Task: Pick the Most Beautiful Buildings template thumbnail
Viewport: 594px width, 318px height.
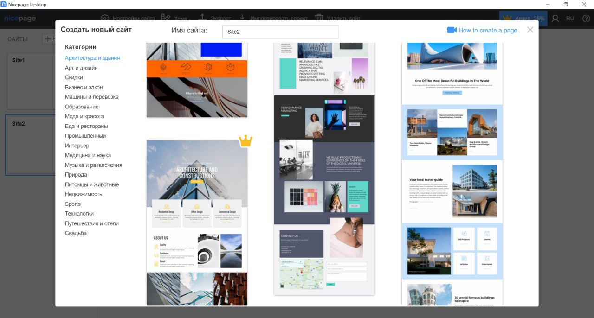Action: [452, 174]
